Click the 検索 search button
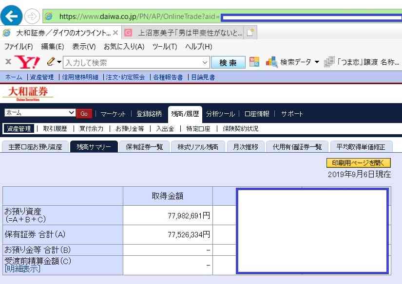This screenshot has height=284, width=402. [228, 62]
